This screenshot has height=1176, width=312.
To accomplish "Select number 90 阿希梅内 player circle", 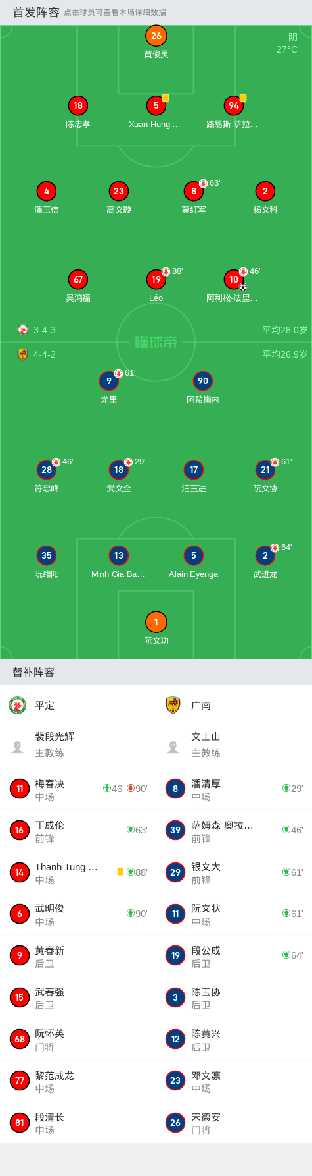I will (x=203, y=381).
